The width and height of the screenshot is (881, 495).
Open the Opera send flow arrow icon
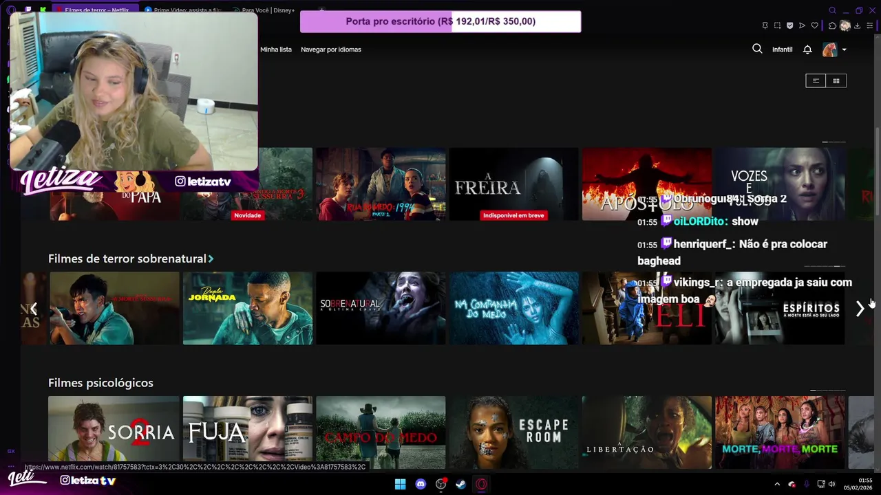click(x=802, y=25)
